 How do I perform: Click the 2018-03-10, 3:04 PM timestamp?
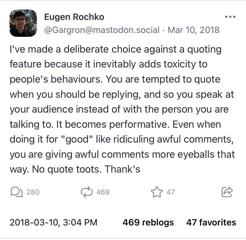(53, 222)
